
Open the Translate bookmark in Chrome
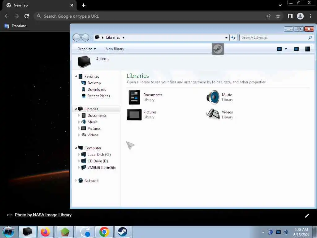[x=15, y=26]
